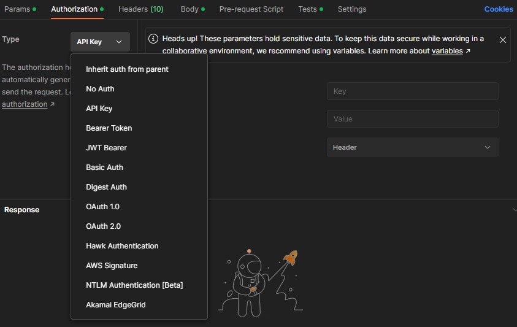
Task: Open the API Key type dropdown
Action: [x=100, y=42]
